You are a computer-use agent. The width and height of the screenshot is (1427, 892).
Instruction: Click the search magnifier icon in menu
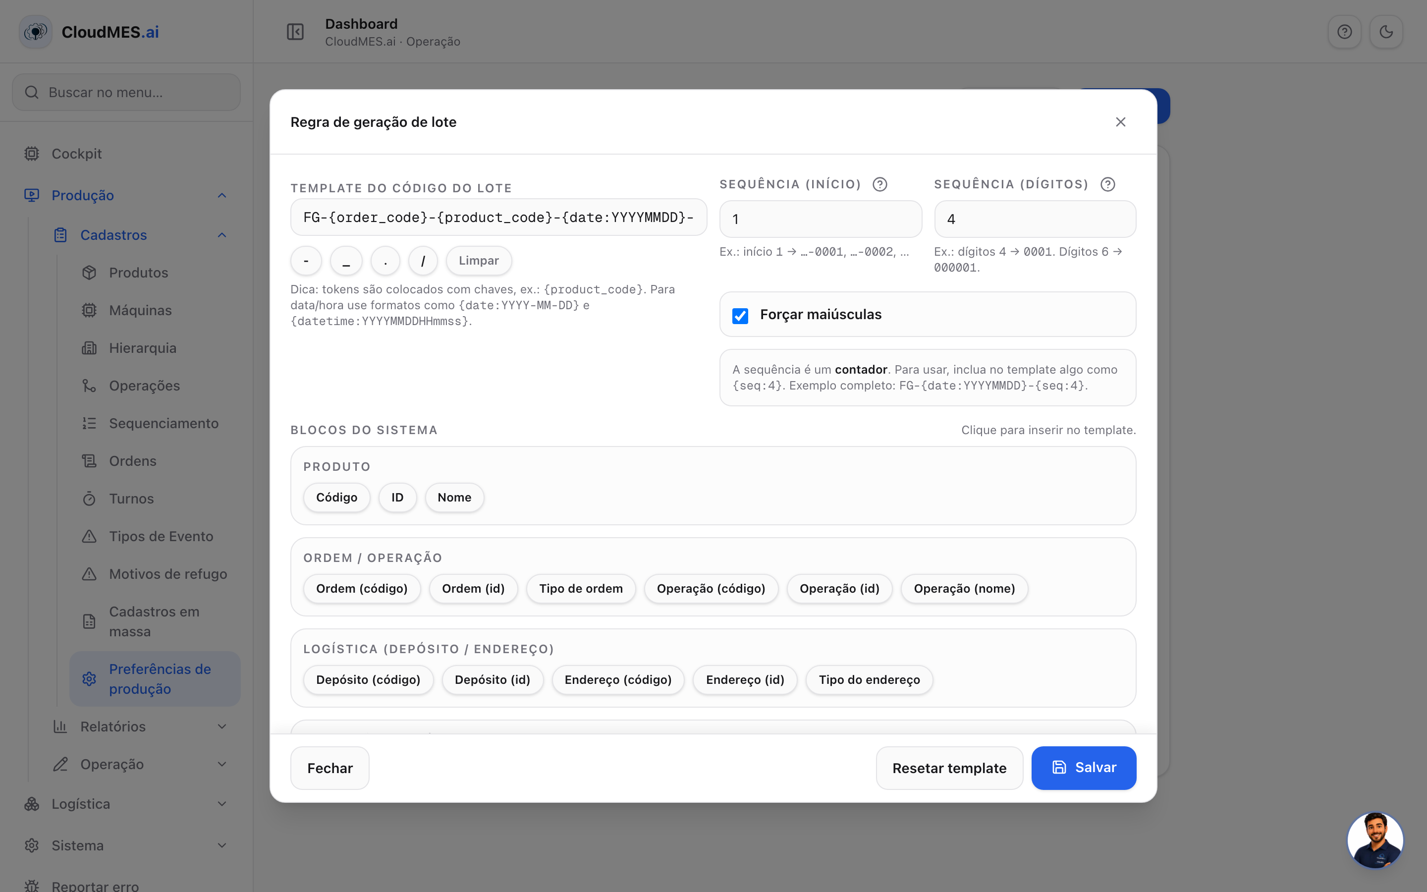click(32, 93)
